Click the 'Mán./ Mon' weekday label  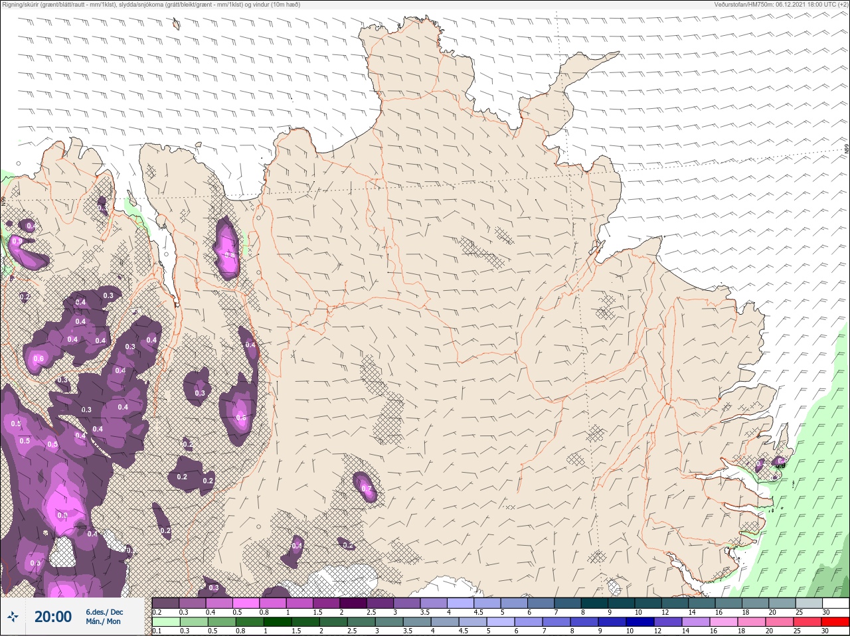(x=103, y=621)
